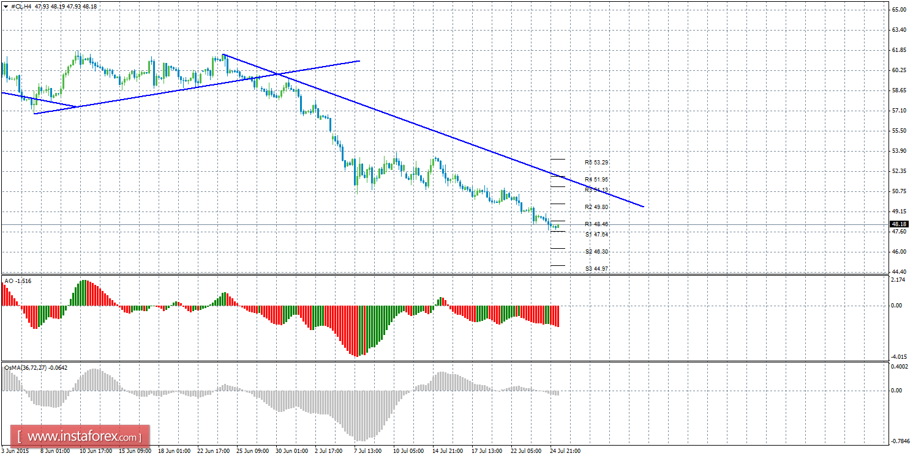
Task: Click the 49.15 price scale value
Action: click(899, 211)
